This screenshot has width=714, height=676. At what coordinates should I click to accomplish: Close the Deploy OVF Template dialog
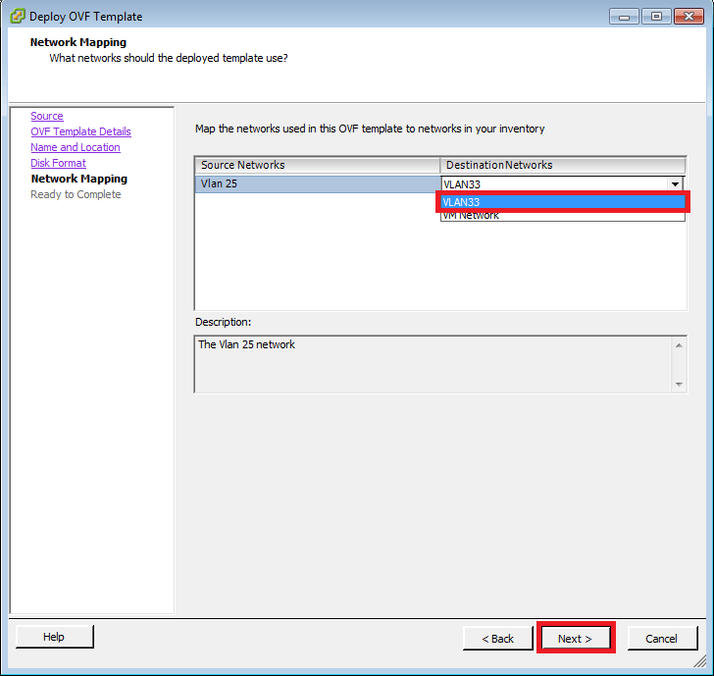coord(688,17)
